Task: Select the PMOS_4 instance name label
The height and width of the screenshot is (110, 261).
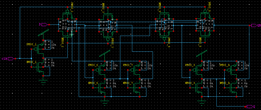Action: (x=224, y=65)
